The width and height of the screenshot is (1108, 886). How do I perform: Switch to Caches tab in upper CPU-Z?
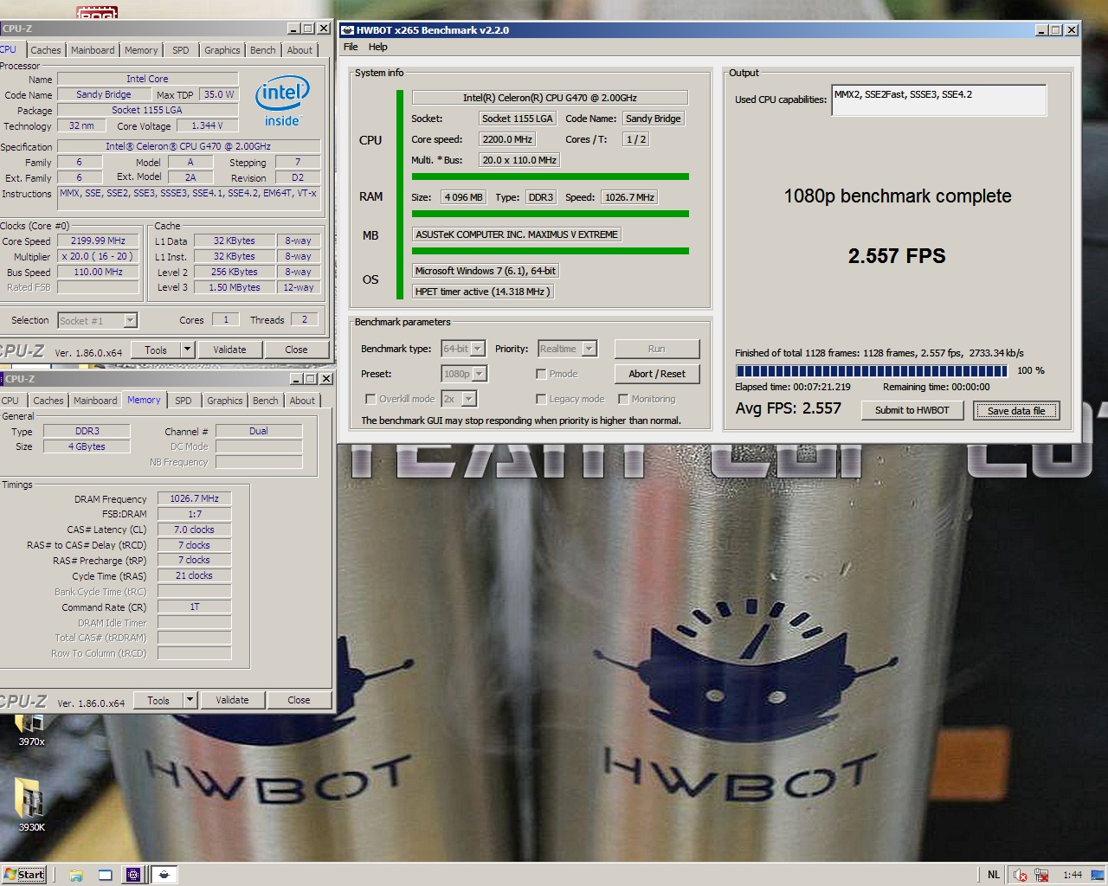[46, 50]
